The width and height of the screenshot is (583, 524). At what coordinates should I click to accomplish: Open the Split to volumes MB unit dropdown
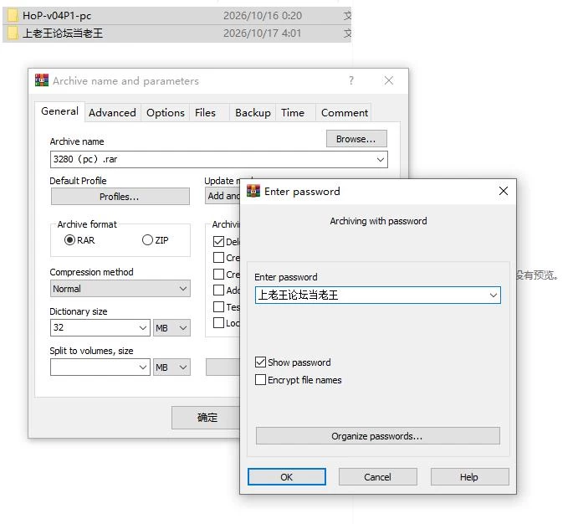pos(171,367)
